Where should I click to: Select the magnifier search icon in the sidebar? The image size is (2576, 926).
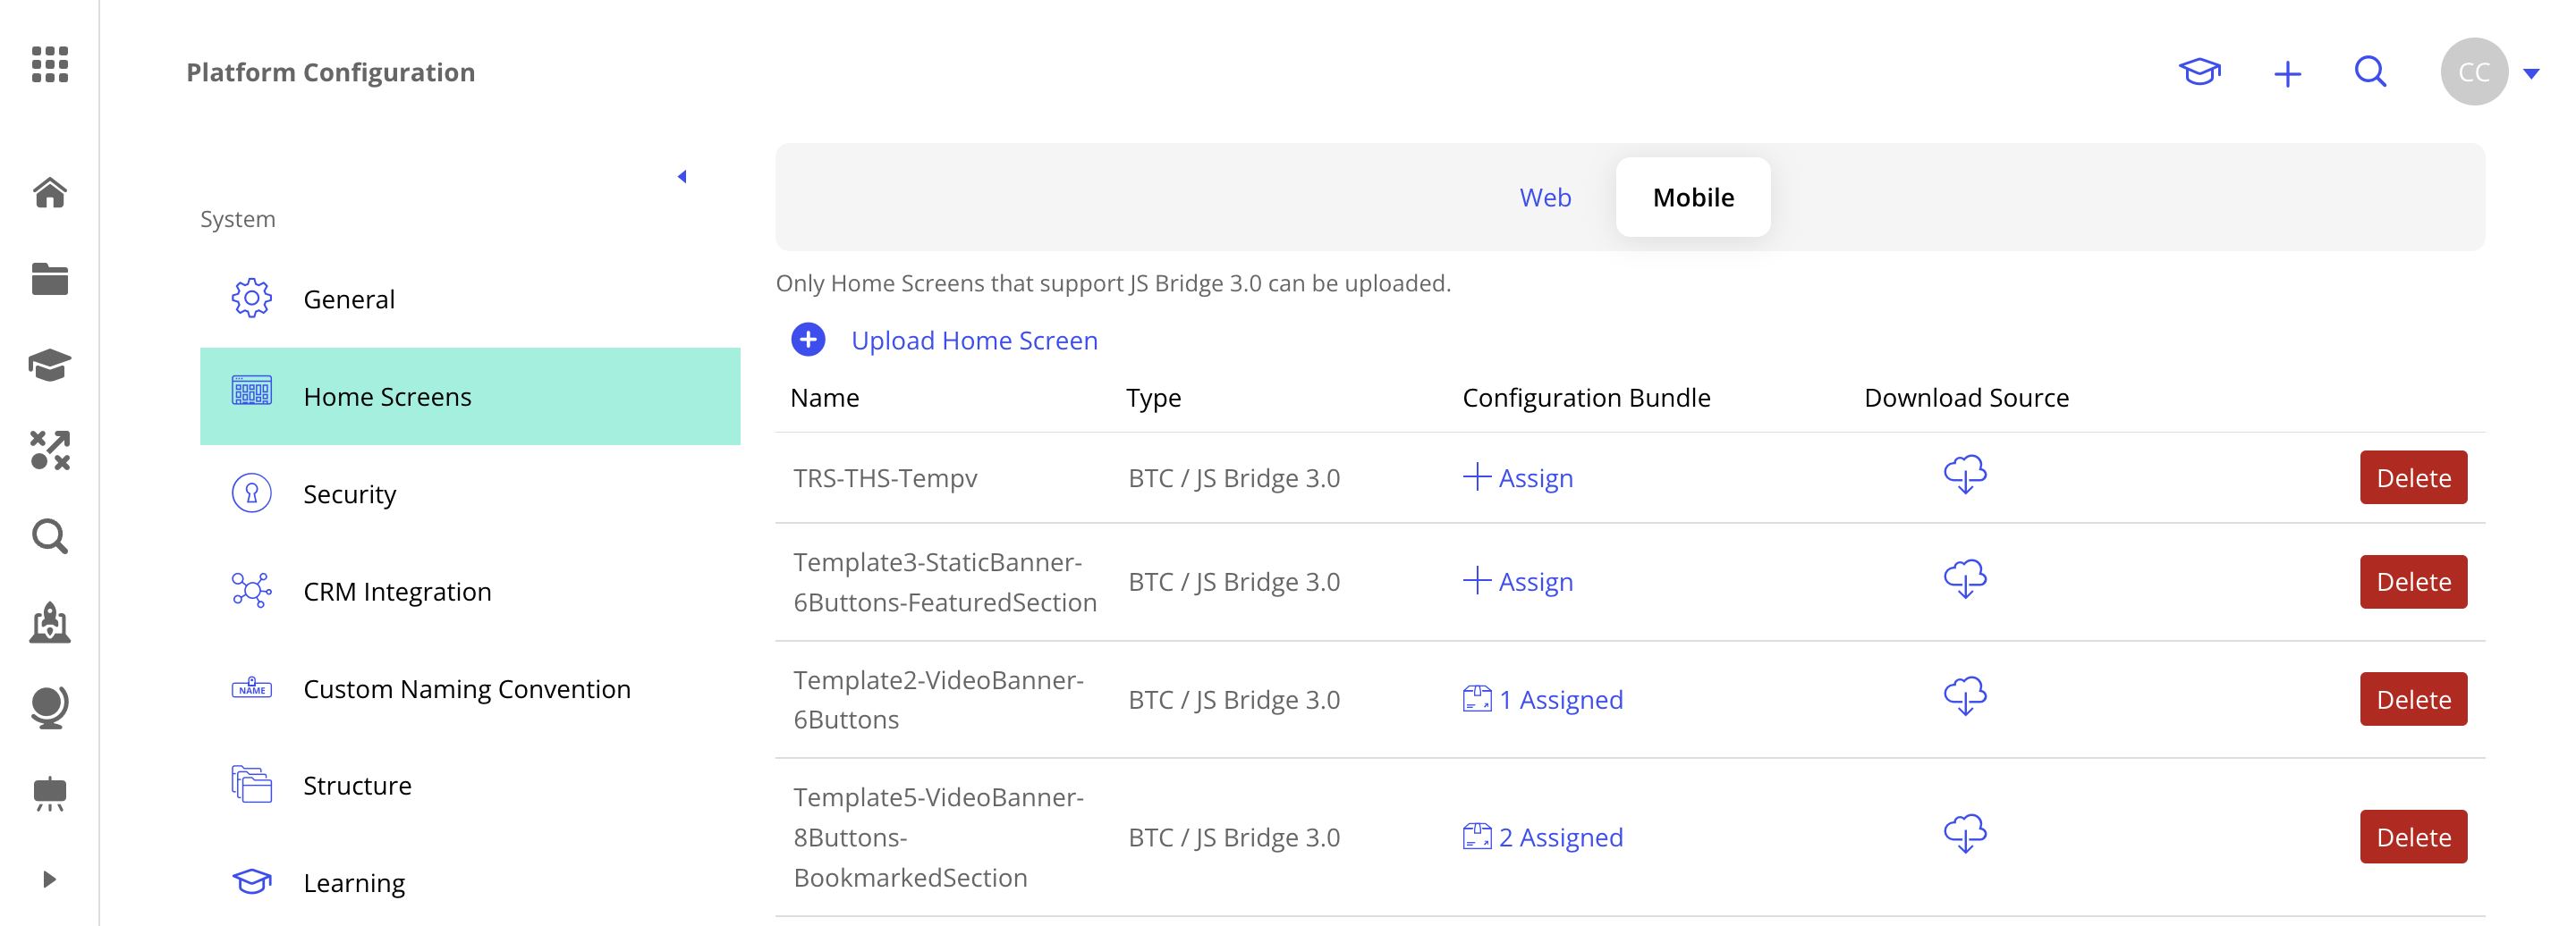tap(49, 537)
